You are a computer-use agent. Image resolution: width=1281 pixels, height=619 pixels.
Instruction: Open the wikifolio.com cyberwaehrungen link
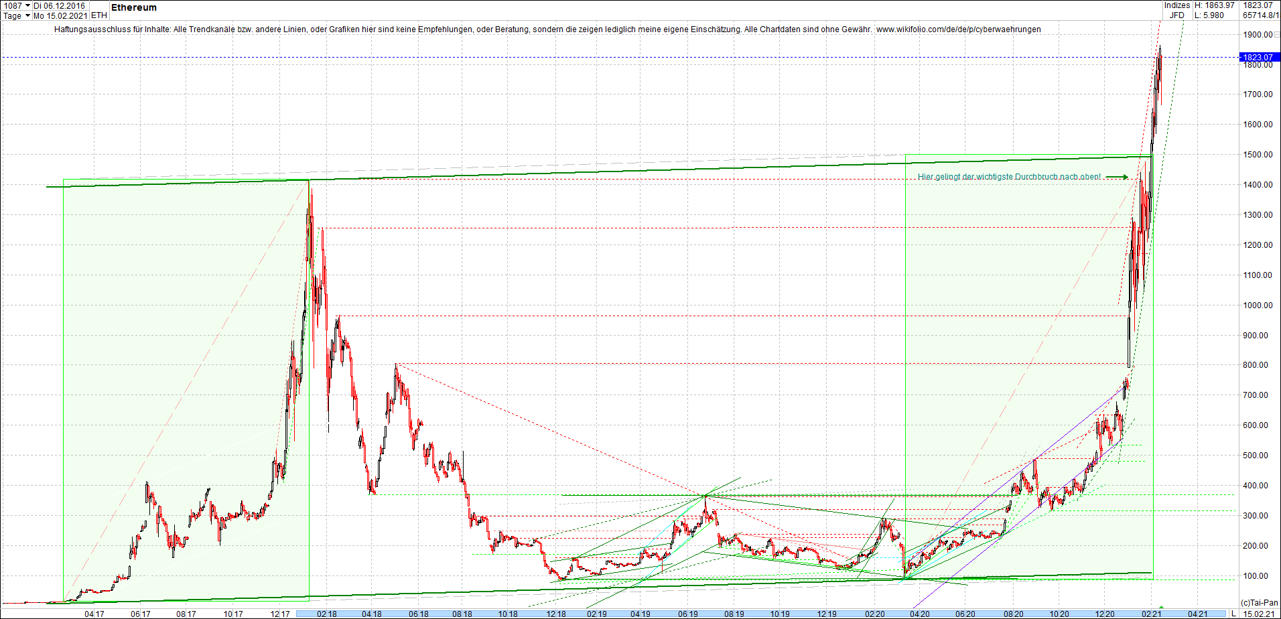[x=959, y=29]
